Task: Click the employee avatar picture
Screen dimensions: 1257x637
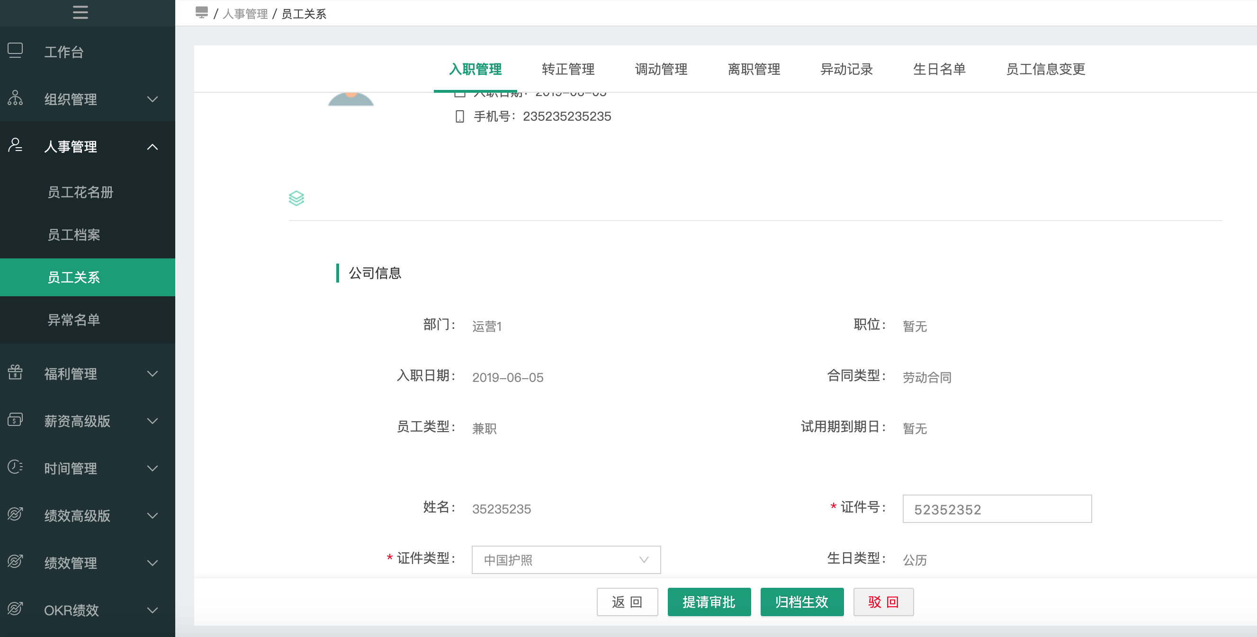Action: pyautogui.click(x=351, y=99)
